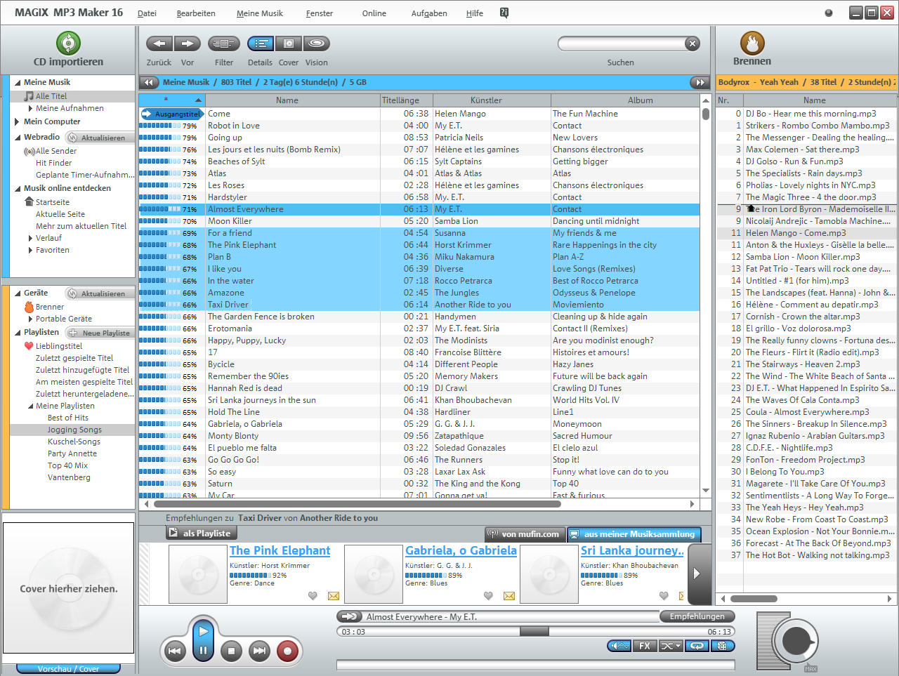Click Neue Playliste button
The height and width of the screenshot is (676, 899).
click(99, 333)
